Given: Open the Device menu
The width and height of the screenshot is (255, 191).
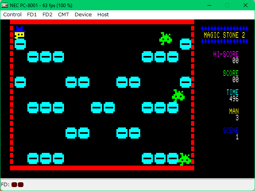Looking at the screenshot, I should [83, 15].
